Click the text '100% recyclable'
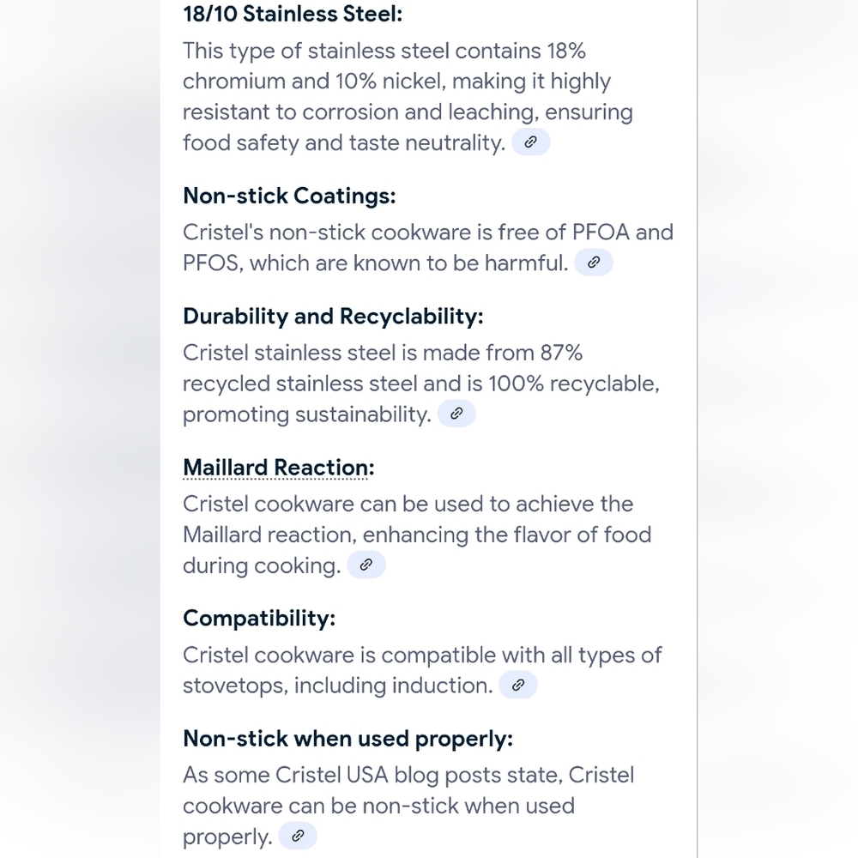This screenshot has height=858, width=858. pyautogui.click(x=573, y=384)
